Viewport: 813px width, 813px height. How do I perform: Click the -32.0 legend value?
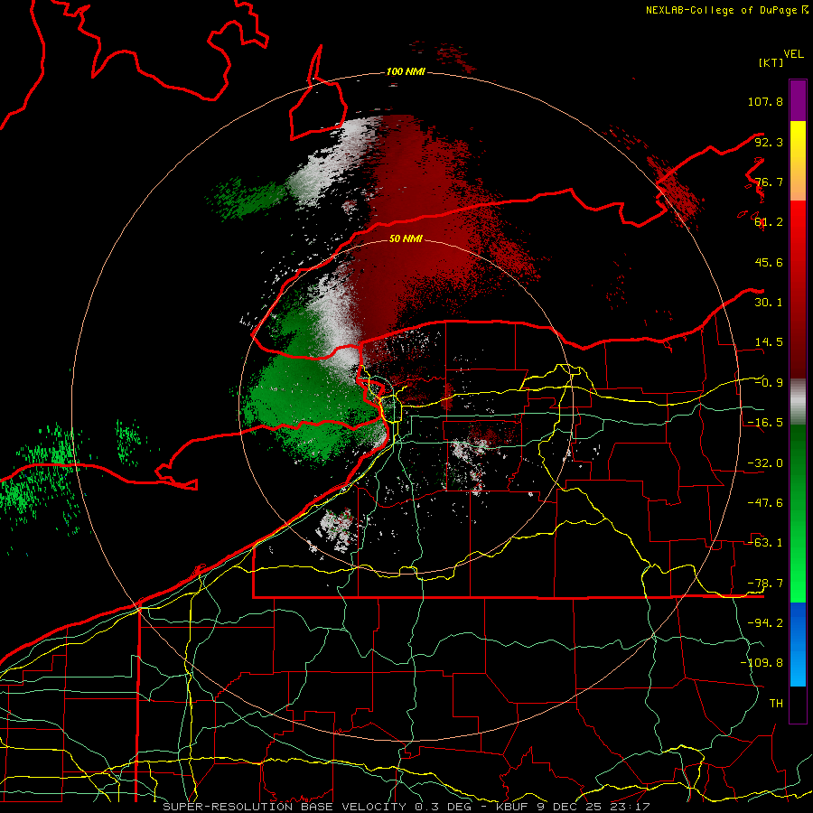click(765, 463)
